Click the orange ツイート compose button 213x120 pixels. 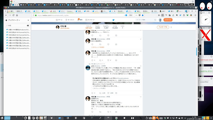pos(168,20)
